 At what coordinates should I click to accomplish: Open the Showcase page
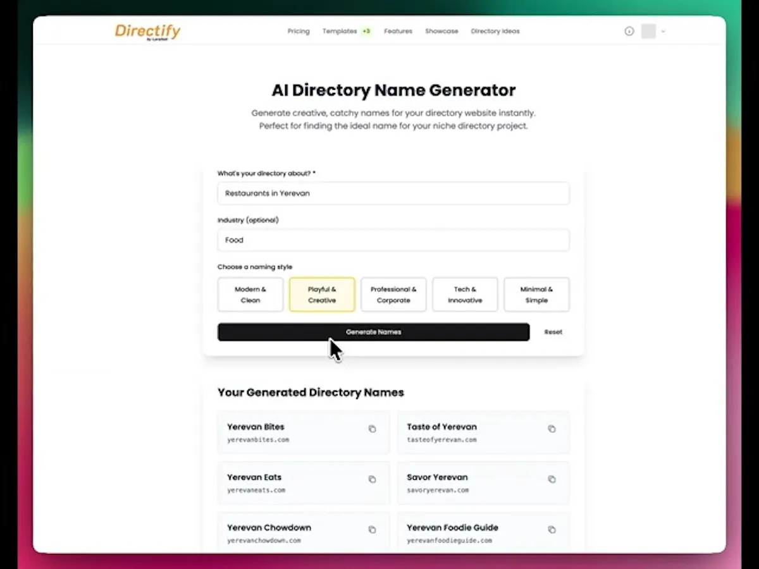click(441, 31)
